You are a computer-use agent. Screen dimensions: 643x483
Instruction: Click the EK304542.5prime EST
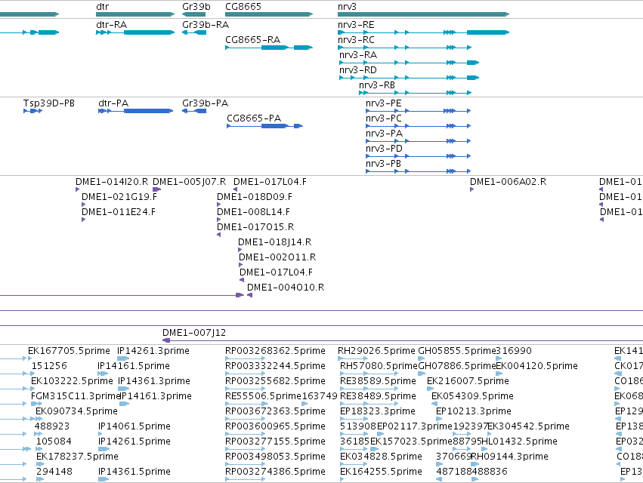pos(489,434)
